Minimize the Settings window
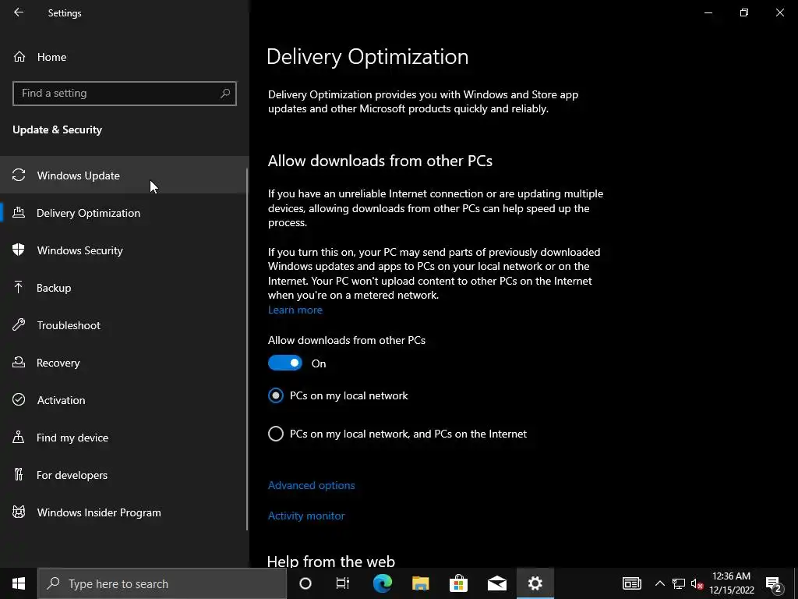 pos(708,12)
